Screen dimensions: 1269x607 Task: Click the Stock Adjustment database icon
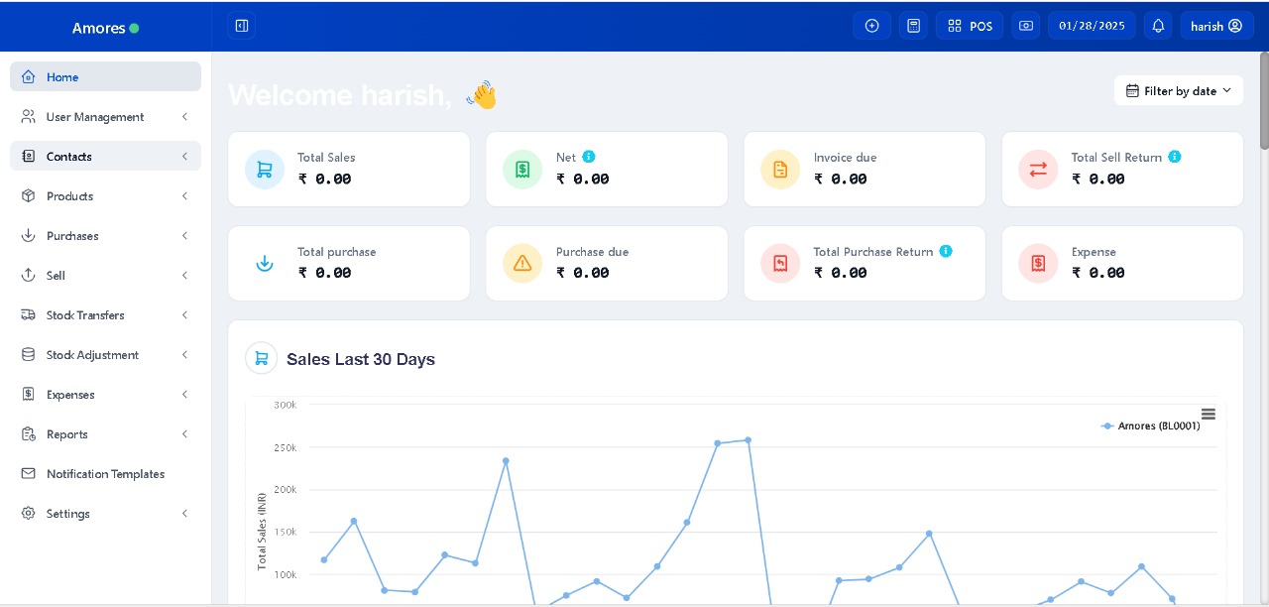click(x=28, y=354)
